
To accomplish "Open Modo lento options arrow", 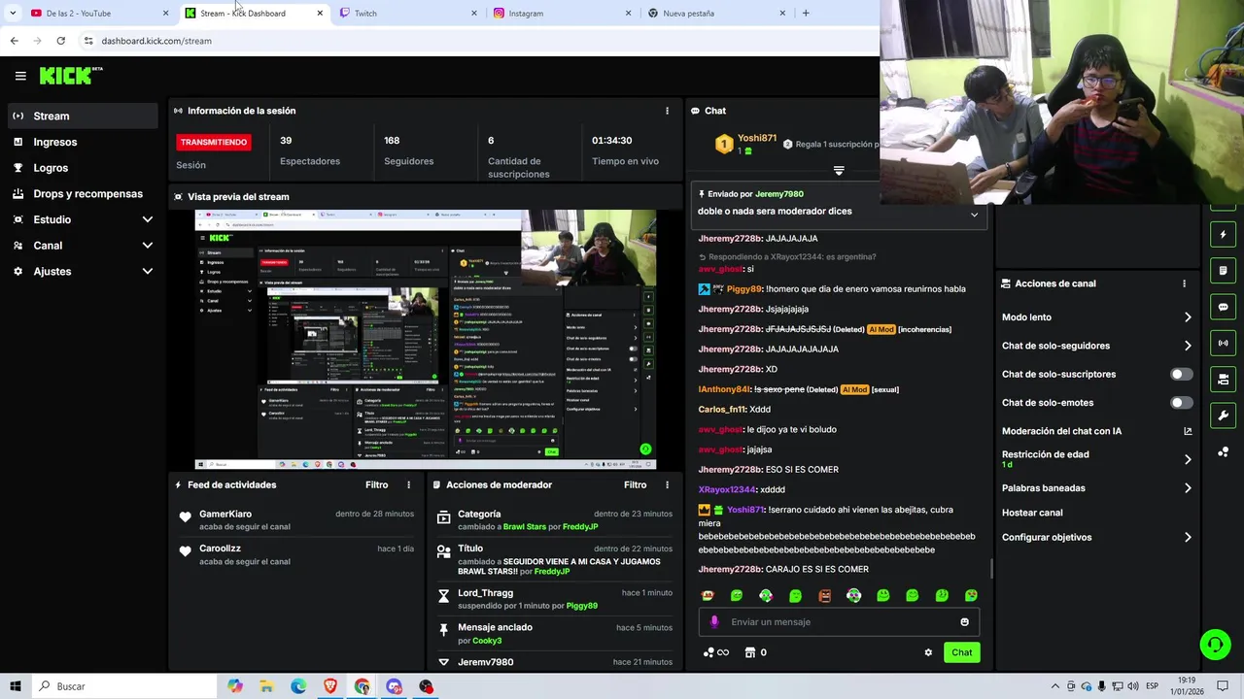I will (1188, 317).
